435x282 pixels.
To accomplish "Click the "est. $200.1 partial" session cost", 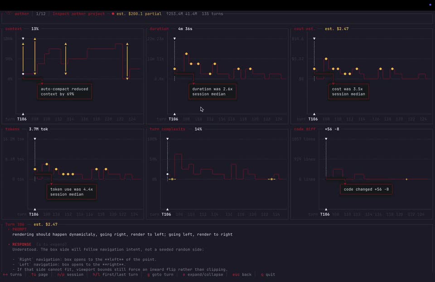I will (x=139, y=14).
